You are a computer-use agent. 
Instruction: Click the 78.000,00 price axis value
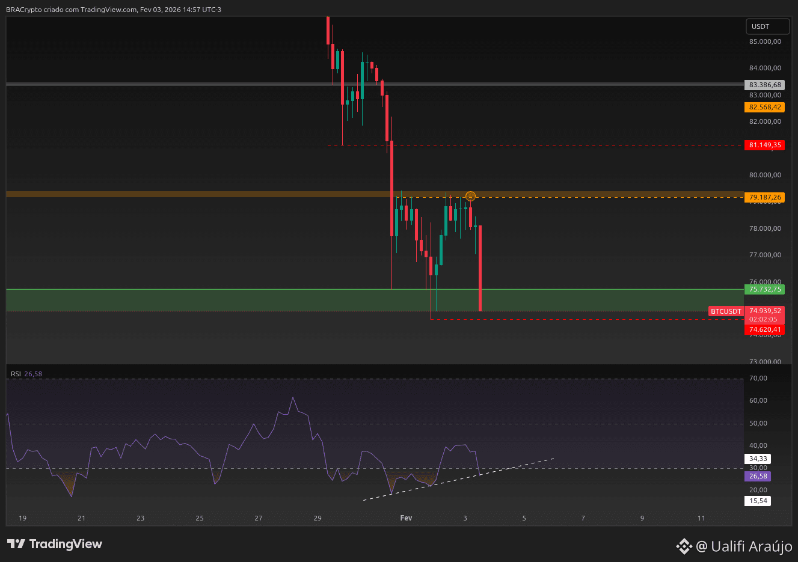click(765, 228)
